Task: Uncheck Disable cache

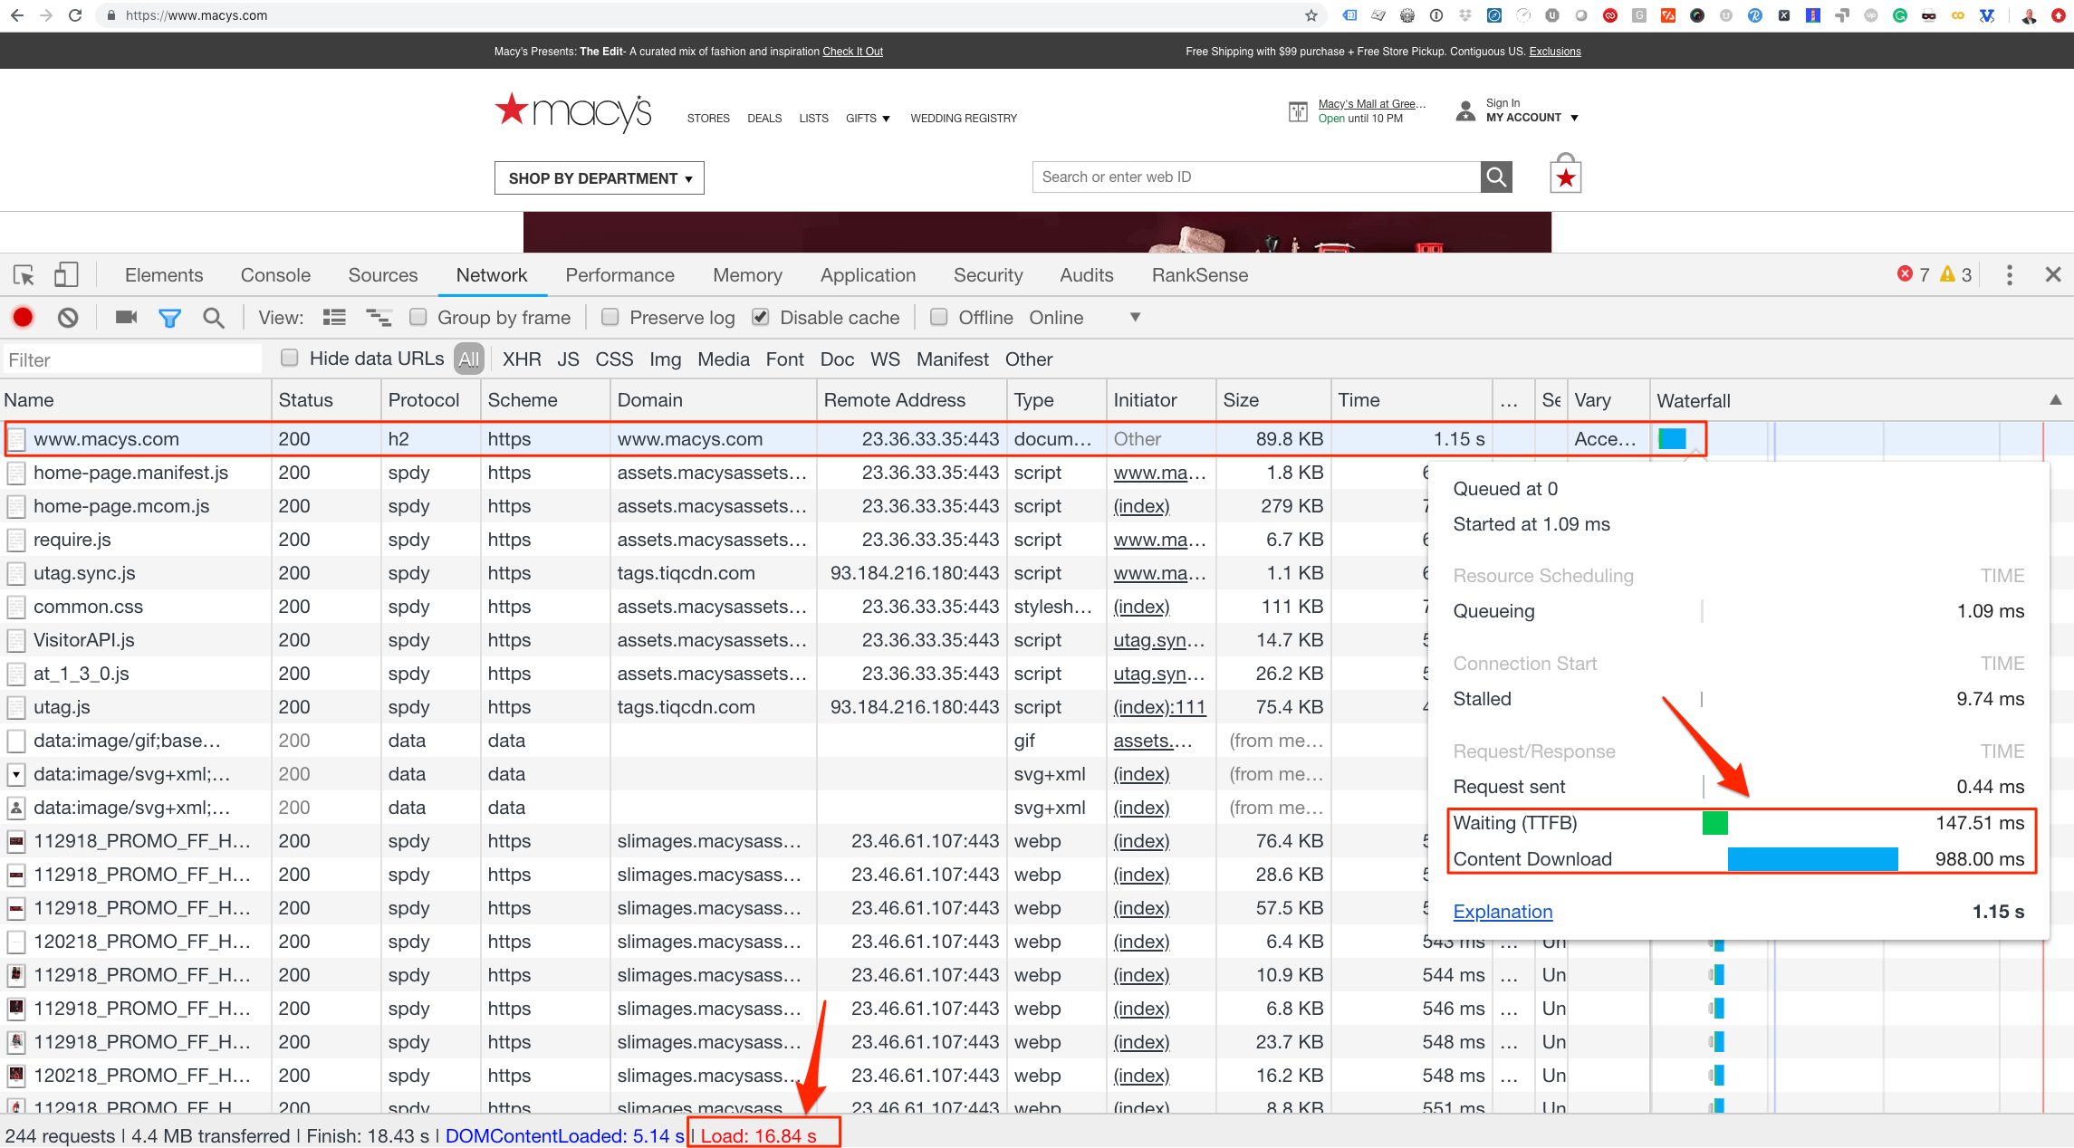Action: coord(760,317)
